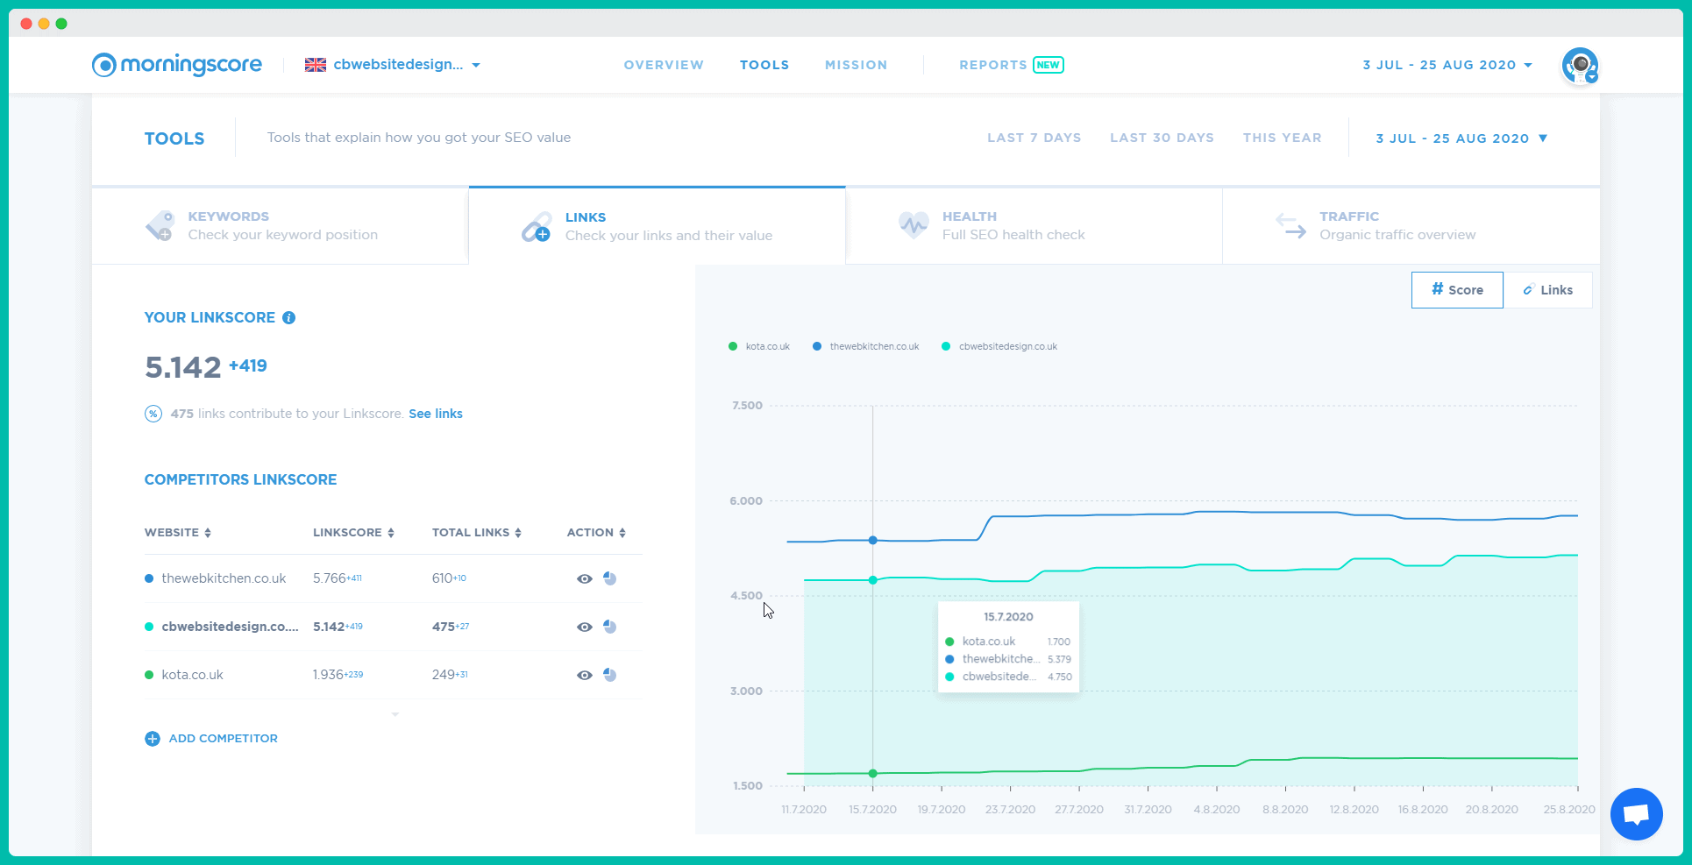This screenshot has height=865, width=1692.
Task: Click cbwebsitedesign data point on 15.7.2020
Action: [873, 580]
